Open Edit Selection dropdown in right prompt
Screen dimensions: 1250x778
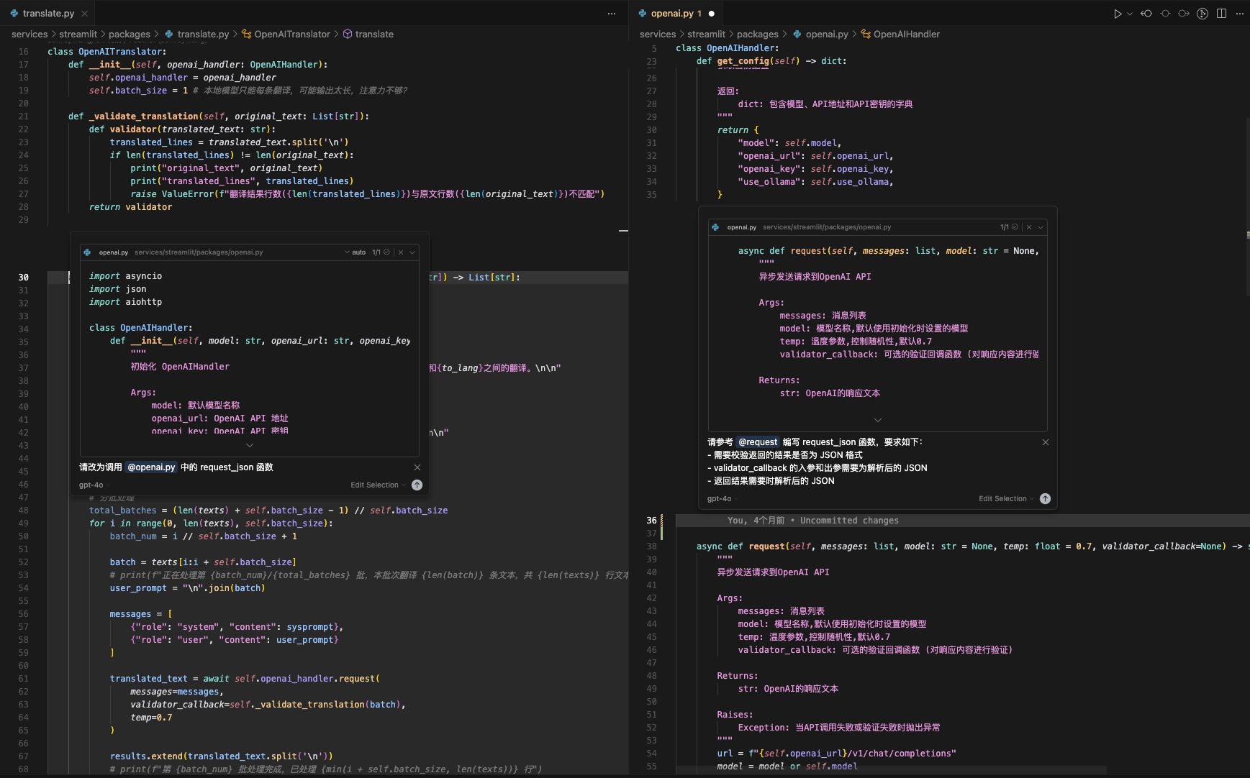tap(1006, 499)
